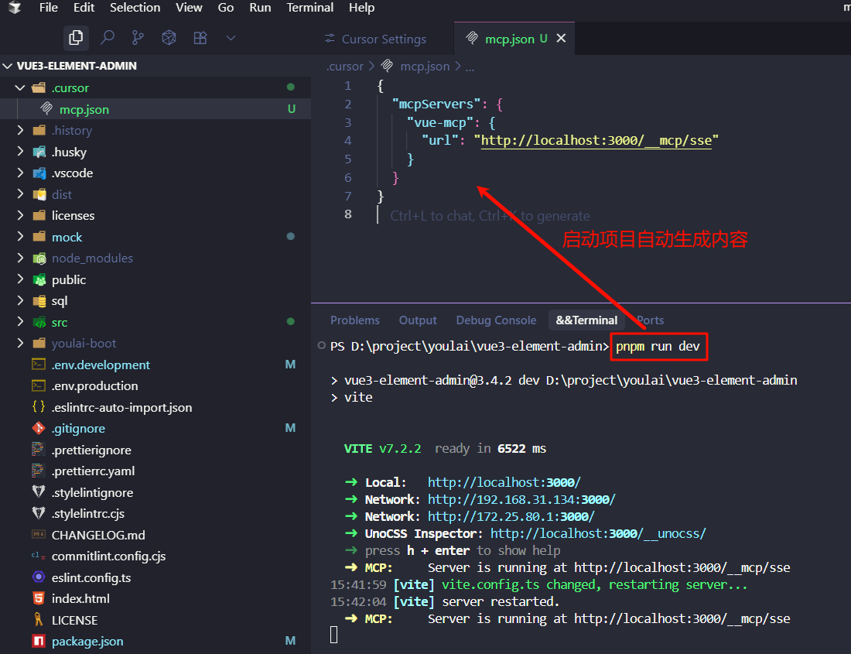Open the Extensions view icon
851x654 pixels.
pyautogui.click(x=200, y=37)
